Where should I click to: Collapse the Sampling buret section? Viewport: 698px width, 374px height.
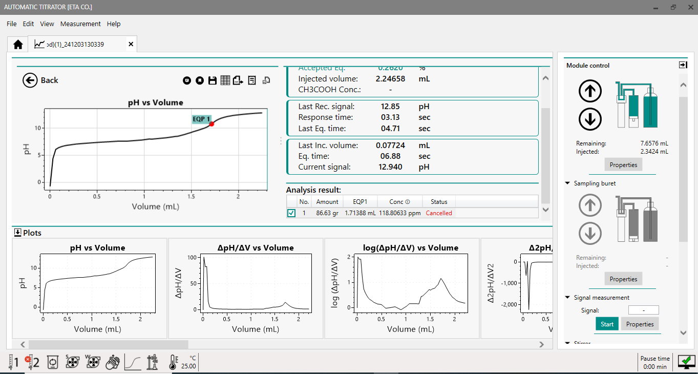[x=567, y=183]
